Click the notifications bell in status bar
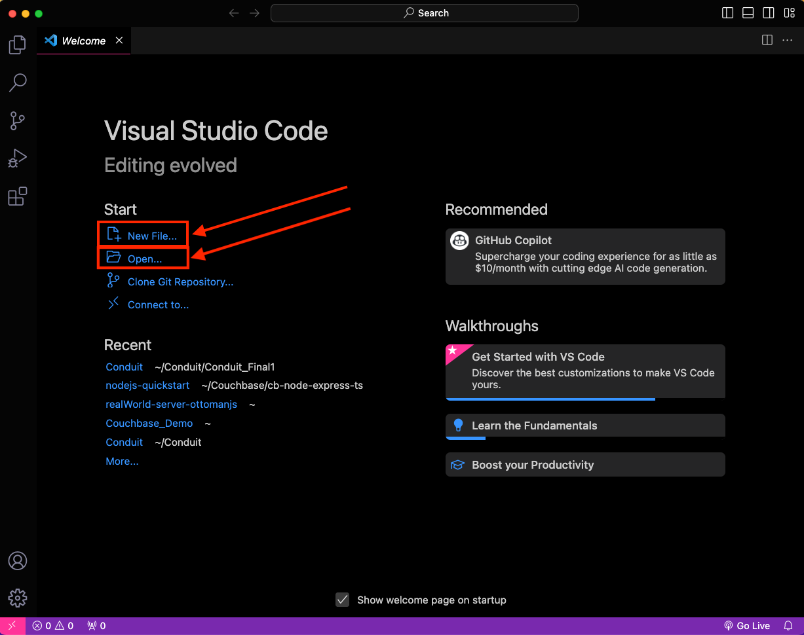Image resolution: width=804 pixels, height=635 pixels. click(788, 626)
